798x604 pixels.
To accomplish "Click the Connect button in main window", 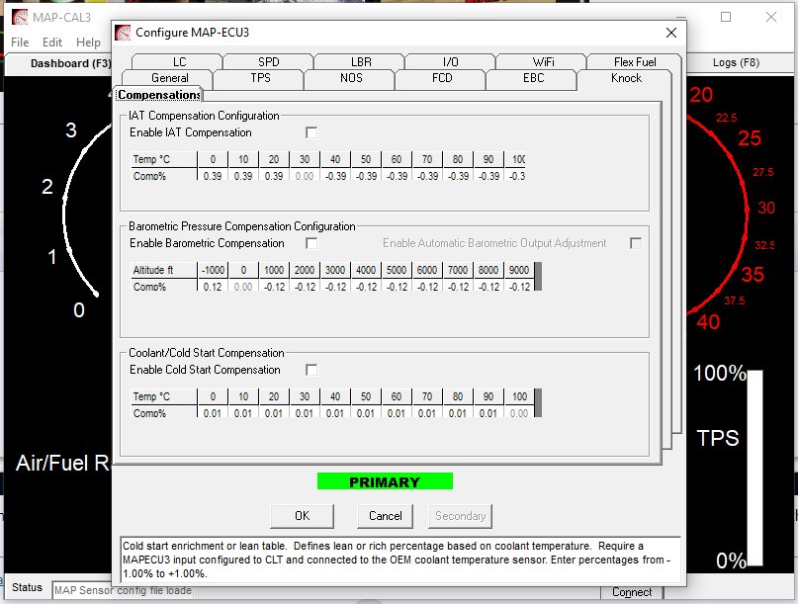I will [632, 592].
